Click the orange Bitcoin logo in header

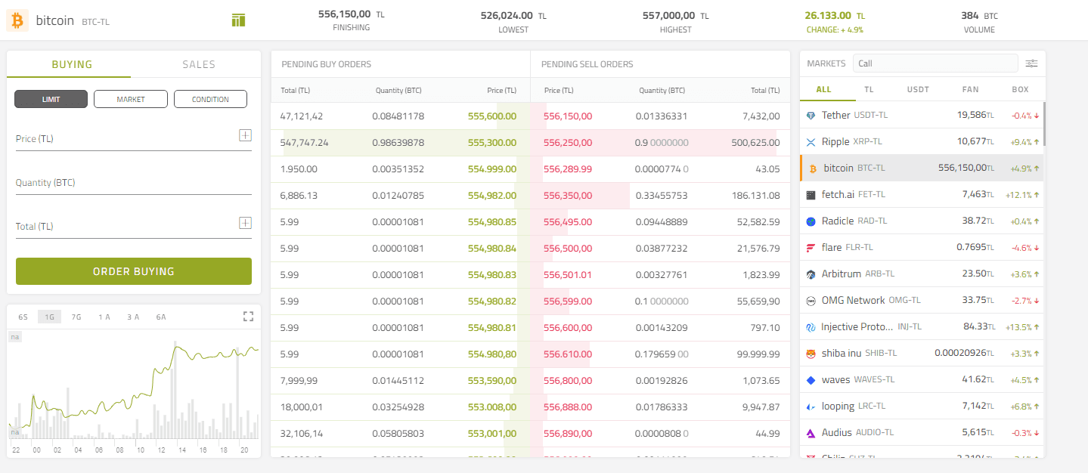point(17,20)
